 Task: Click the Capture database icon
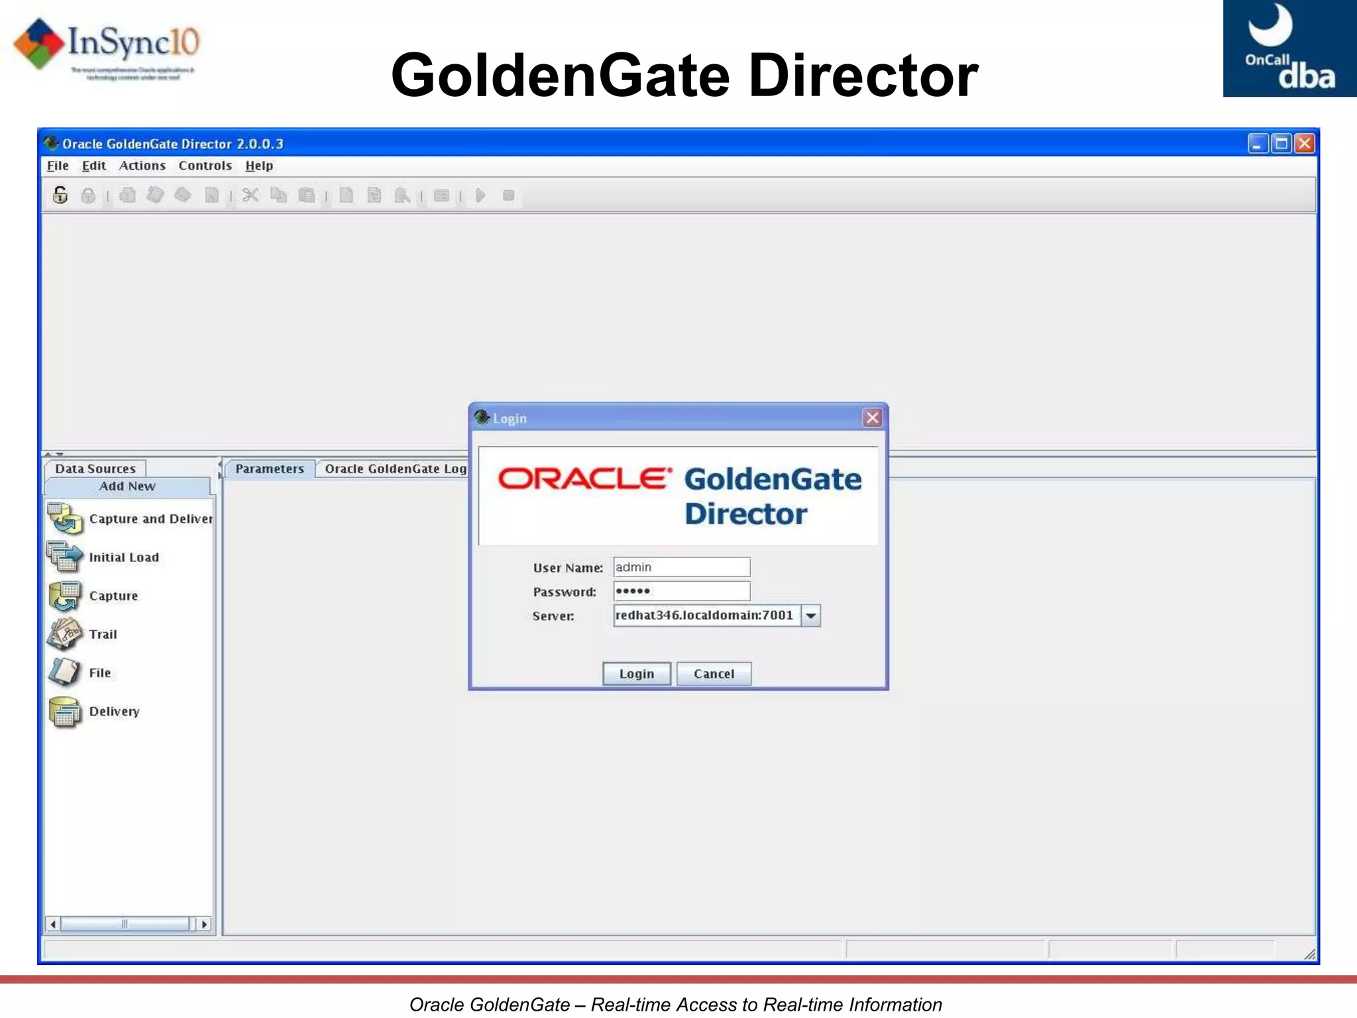[65, 595]
